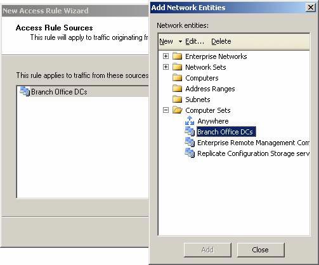
Task: Select the Enterprise Networks tree label
Action: pos(216,56)
